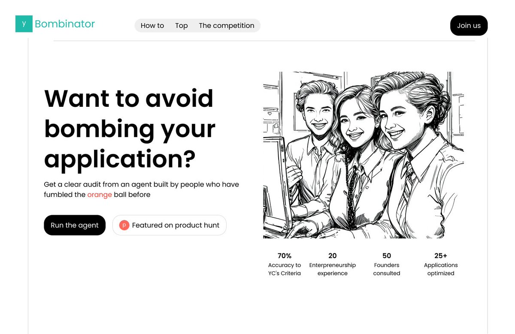Viewport: 515px width, 334px height.
Task: Click the hero team sketch illustration
Action: 364,155
